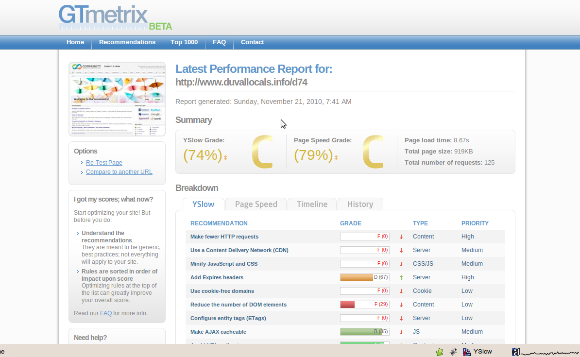
Task: Click the D (67) grade bar for Expires headers
Action: point(364,277)
